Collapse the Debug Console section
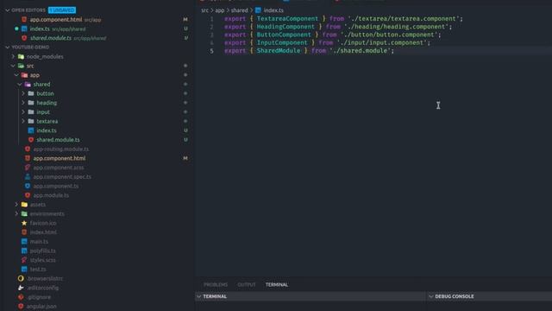 click(x=431, y=296)
